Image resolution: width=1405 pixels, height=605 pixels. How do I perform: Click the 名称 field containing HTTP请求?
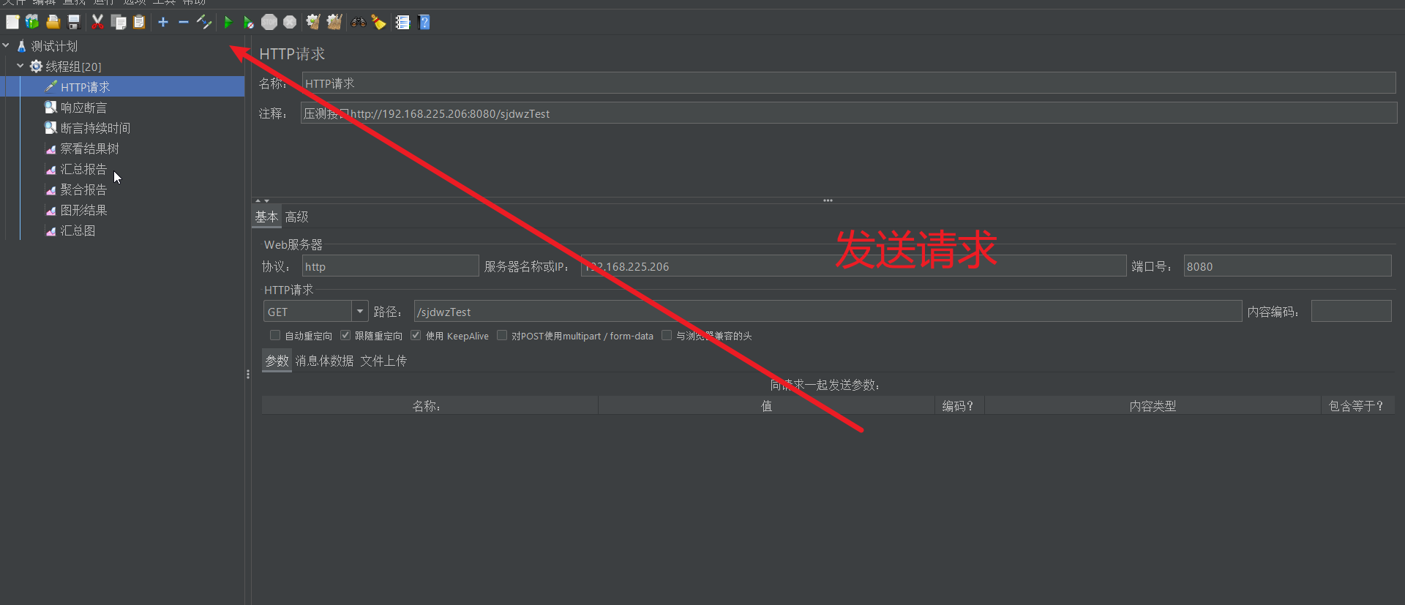849,83
